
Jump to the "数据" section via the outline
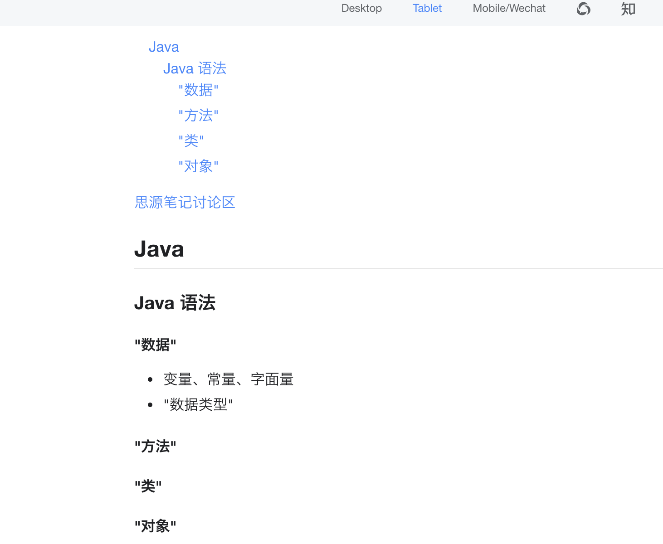coord(198,90)
